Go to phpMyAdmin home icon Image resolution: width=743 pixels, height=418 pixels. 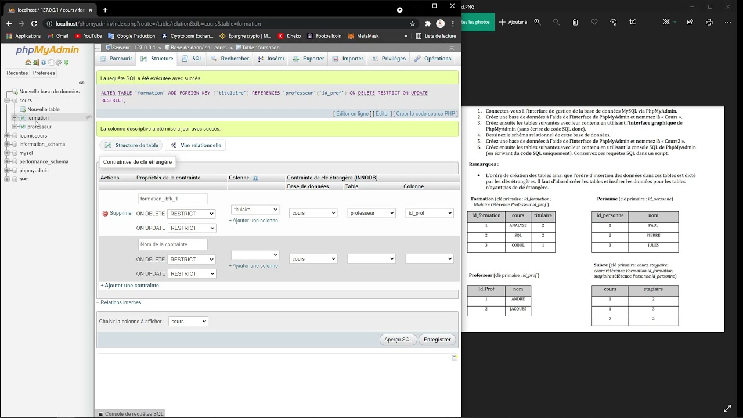click(x=28, y=62)
